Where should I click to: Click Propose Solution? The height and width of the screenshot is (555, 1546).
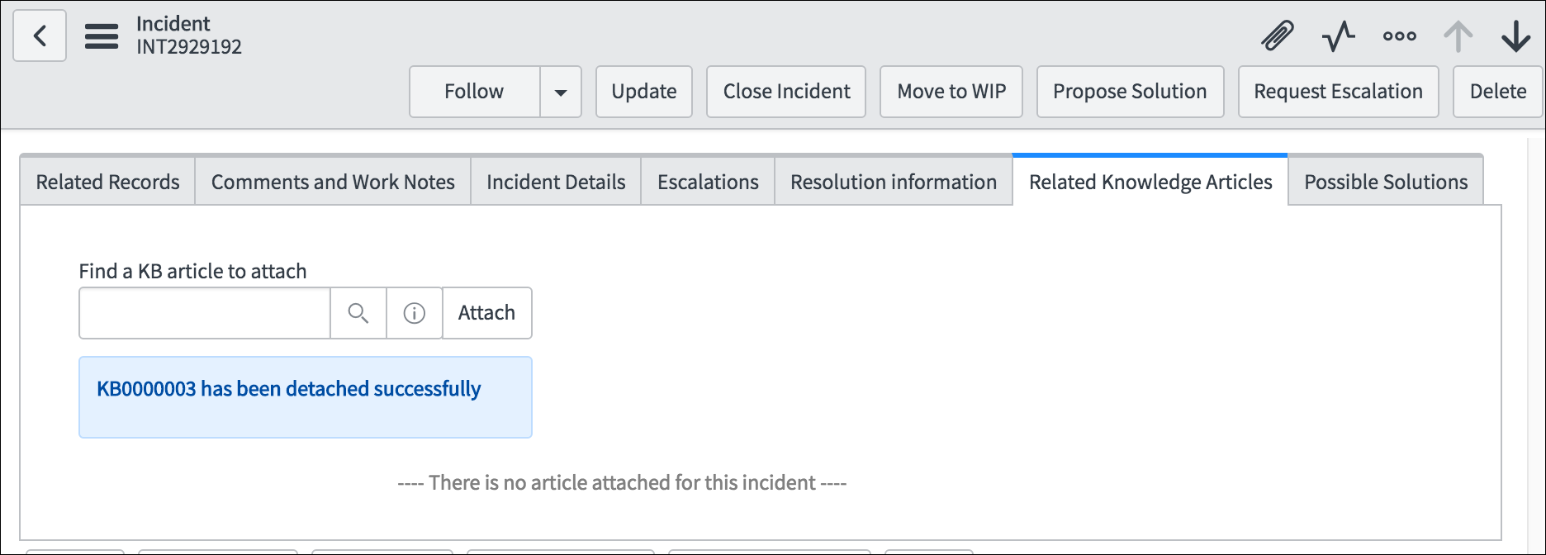tap(1129, 92)
